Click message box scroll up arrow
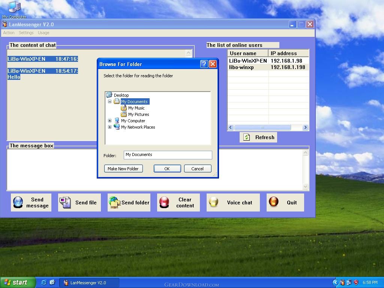384x288 pixels. point(305,153)
